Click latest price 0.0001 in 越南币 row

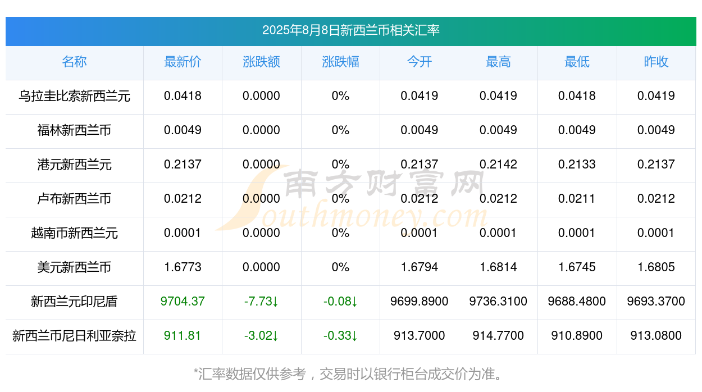183,233
